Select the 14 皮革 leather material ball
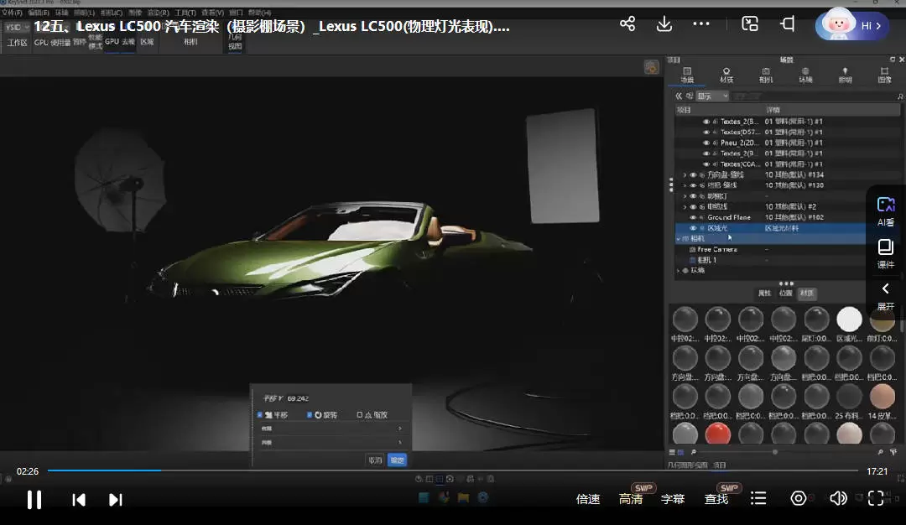906x525 pixels. (882, 397)
